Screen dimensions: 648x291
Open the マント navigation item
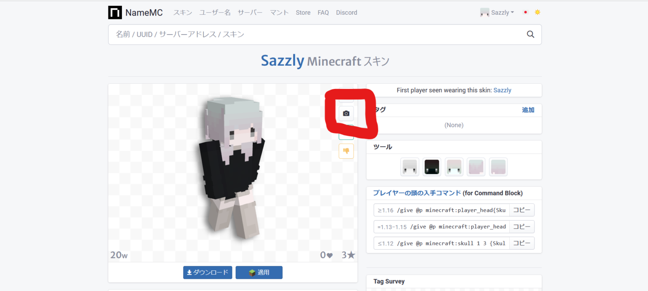tap(279, 13)
